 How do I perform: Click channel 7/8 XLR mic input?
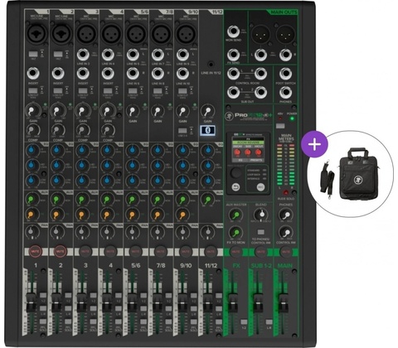pyautogui.click(x=161, y=34)
